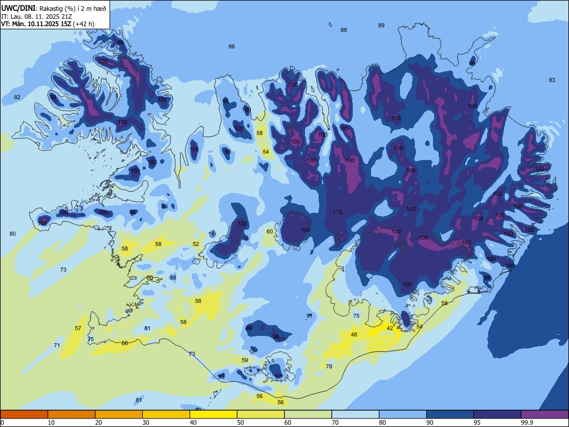Pick the amber 20–30 legend color block
This screenshot has width=569, height=427.
tap(119, 414)
